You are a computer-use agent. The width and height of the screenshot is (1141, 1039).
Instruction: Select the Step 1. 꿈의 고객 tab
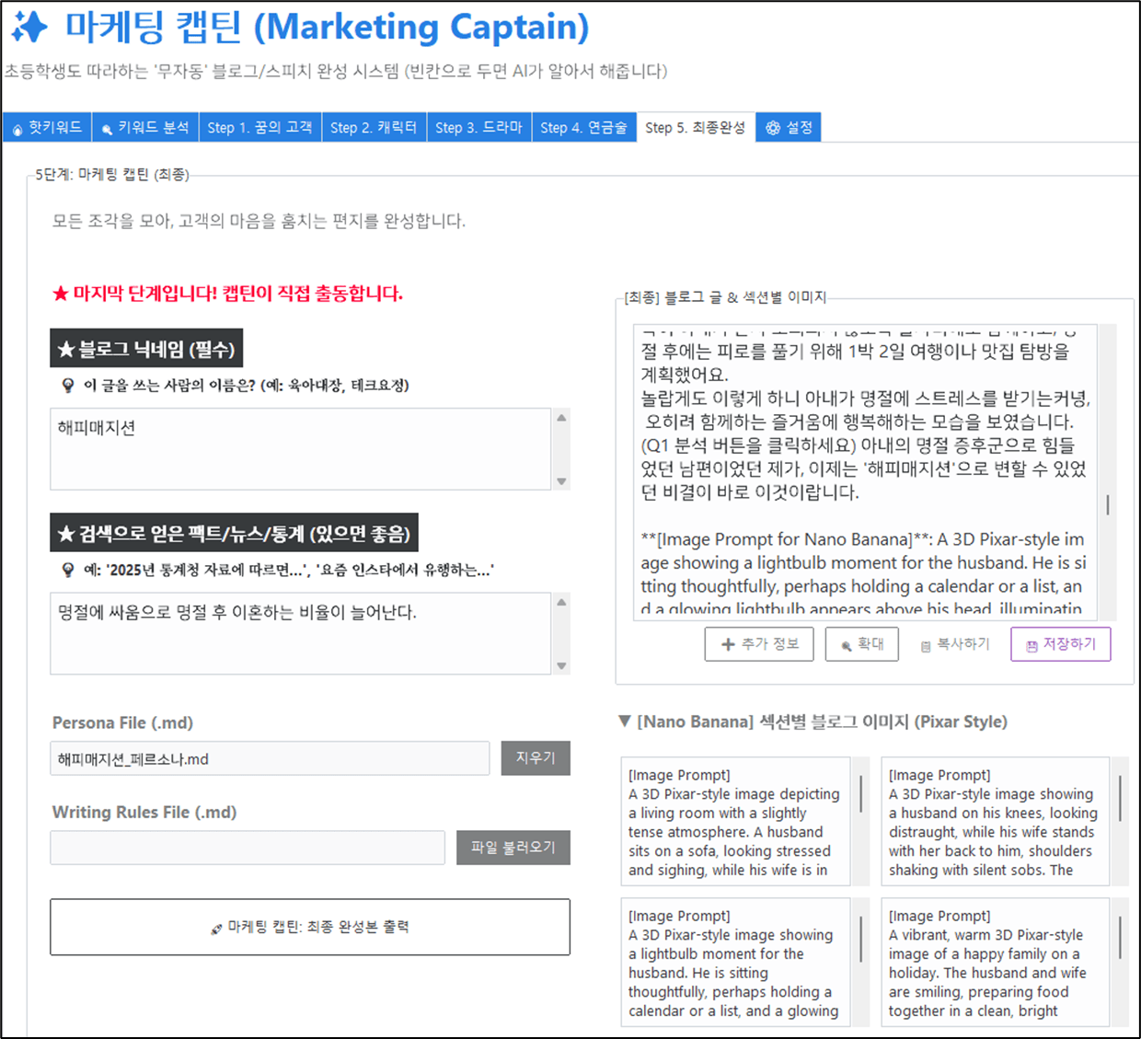click(260, 127)
